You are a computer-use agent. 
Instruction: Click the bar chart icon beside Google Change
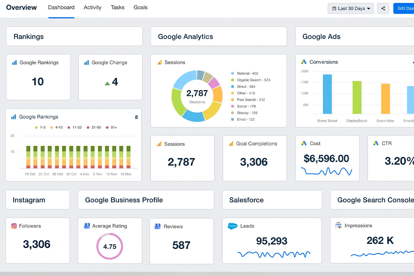87,62
